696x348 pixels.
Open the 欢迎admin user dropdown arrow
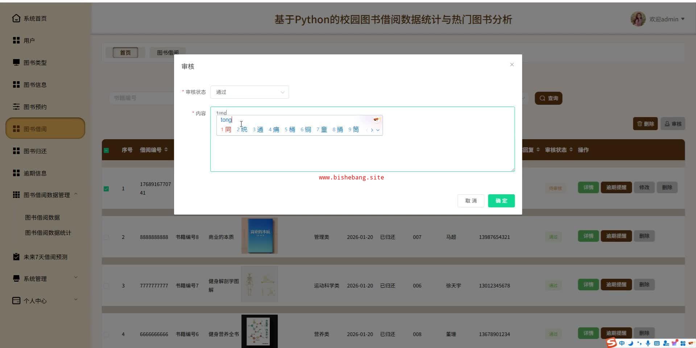(683, 19)
